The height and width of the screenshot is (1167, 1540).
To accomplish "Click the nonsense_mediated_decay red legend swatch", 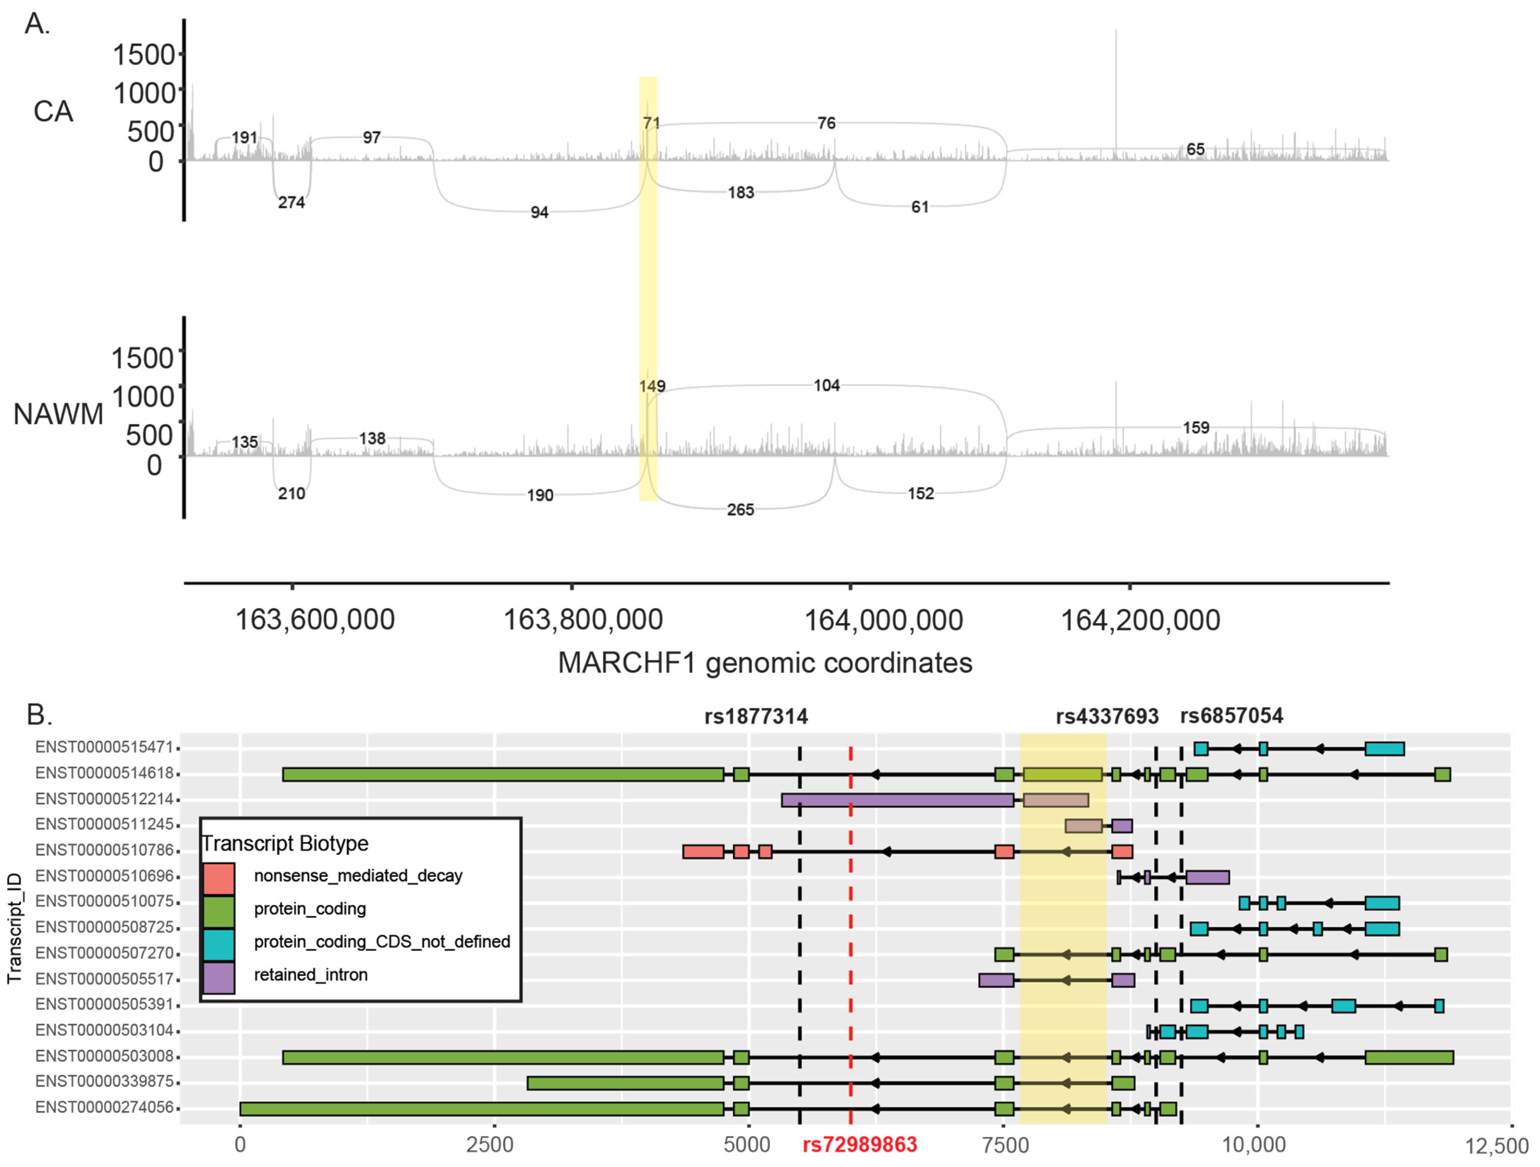I will click(219, 879).
